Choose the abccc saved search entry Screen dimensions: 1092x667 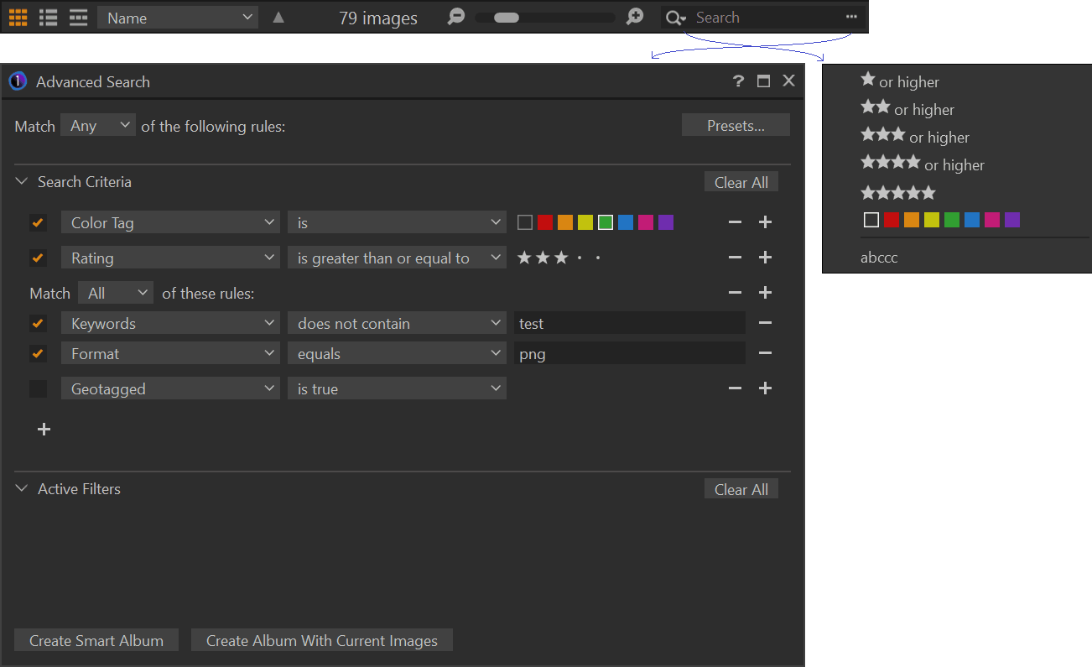(879, 258)
